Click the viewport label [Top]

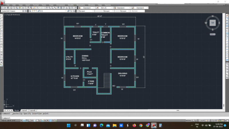point(8,15)
